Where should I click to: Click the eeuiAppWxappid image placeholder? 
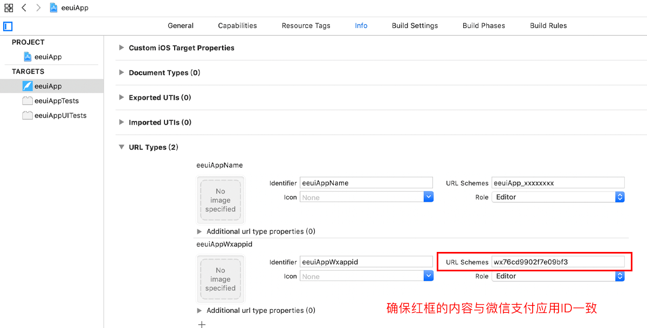click(x=221, y=279)
